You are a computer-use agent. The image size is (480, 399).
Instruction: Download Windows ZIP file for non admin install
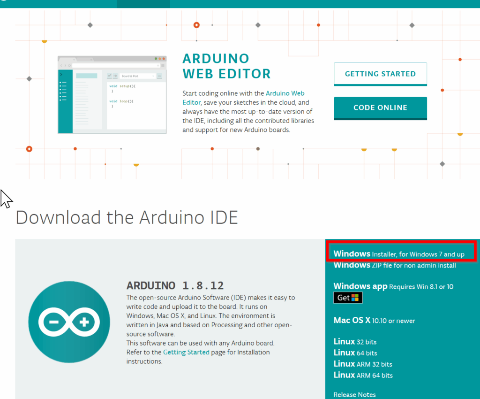(394, 265)
